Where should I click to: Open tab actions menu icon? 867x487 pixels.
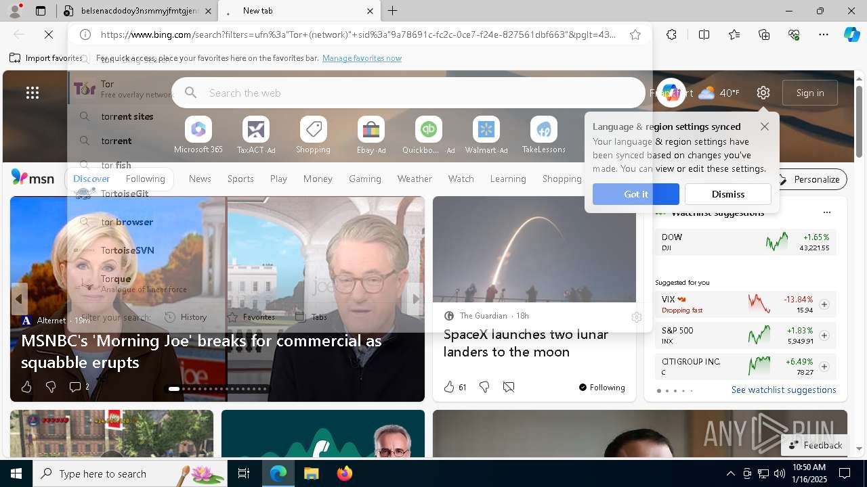click(41, 11)
